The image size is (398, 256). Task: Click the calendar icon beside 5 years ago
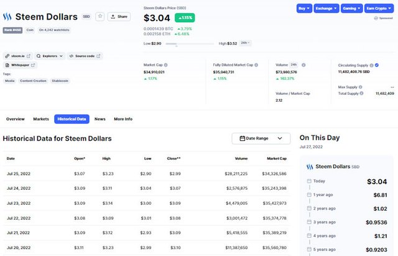pos(309,249)
